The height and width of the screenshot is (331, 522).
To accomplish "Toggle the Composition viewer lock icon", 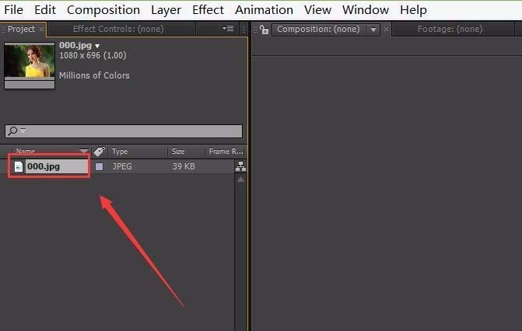I will (x=265, y=30).
